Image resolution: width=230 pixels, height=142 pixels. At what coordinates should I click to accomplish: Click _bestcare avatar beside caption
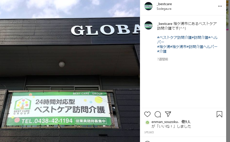coord(148,25)
